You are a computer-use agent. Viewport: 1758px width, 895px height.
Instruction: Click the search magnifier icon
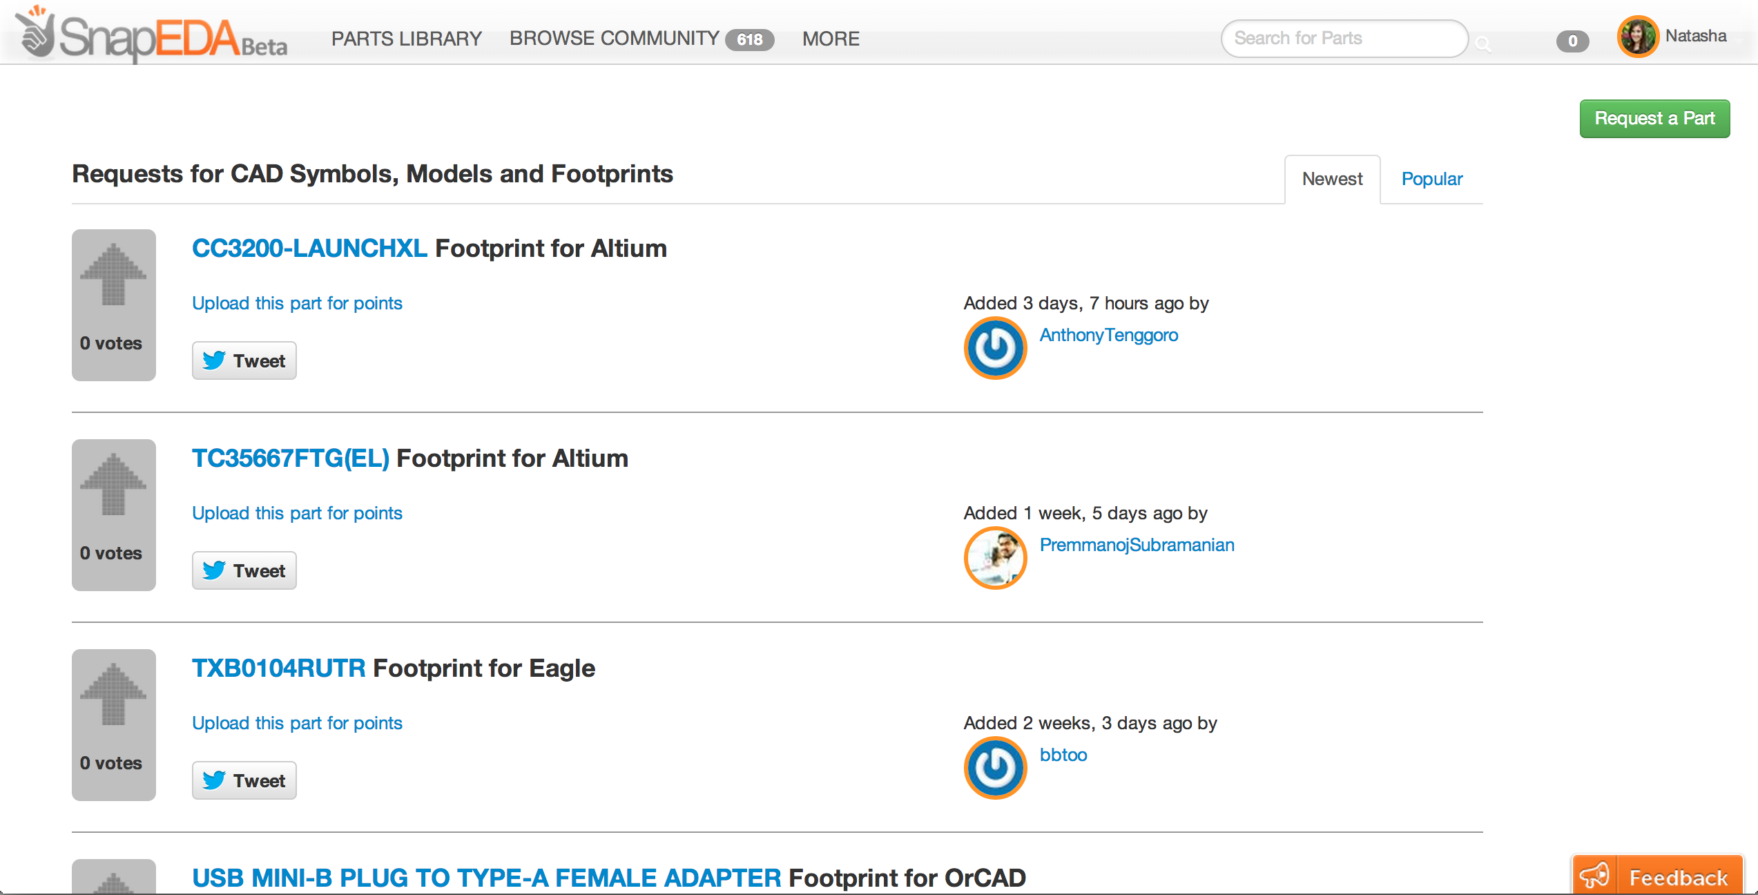pyautogui.click(x=1482, y=44)
